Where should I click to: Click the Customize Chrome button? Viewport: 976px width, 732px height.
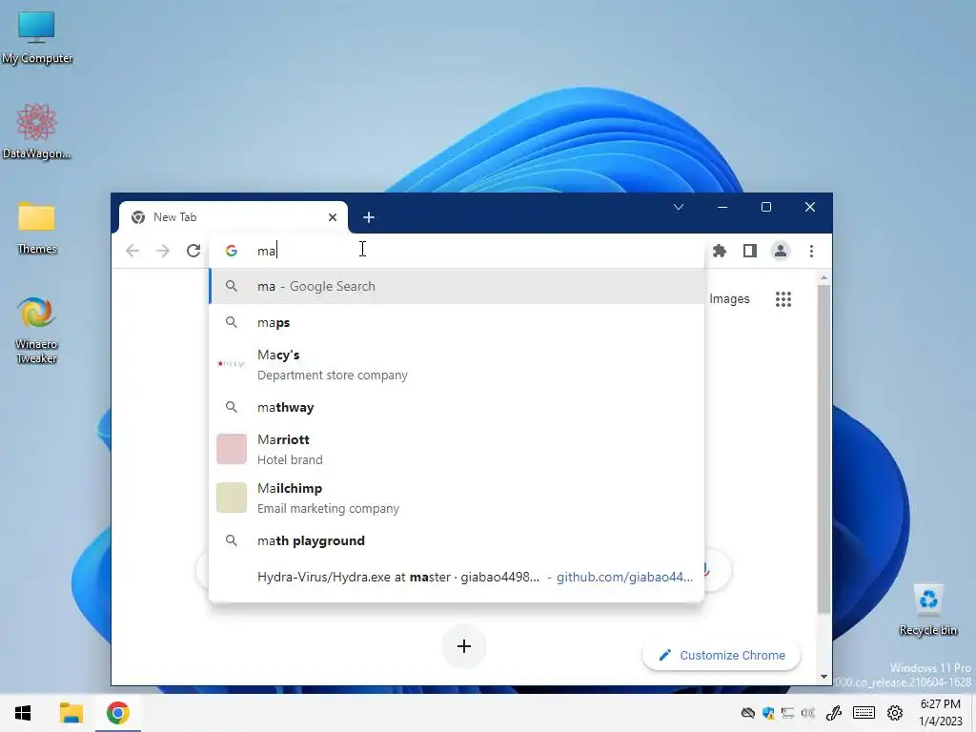722,656
